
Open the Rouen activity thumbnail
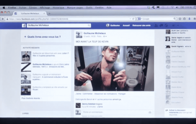[x=26, y=90]
